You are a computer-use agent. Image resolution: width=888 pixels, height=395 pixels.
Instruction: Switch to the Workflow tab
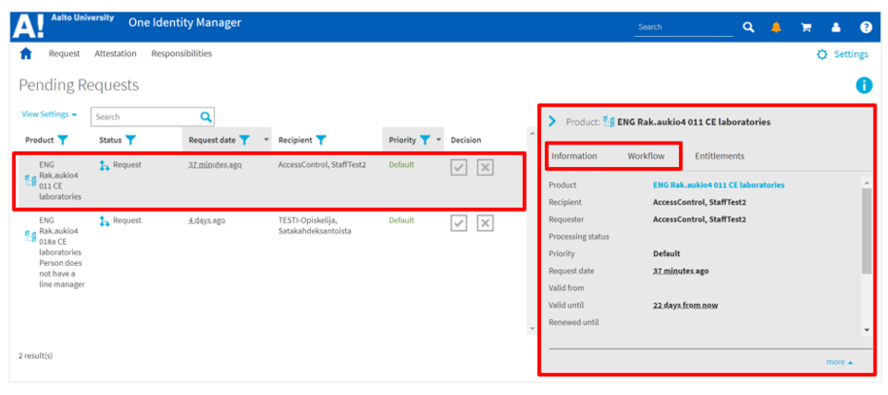[646, 156]
